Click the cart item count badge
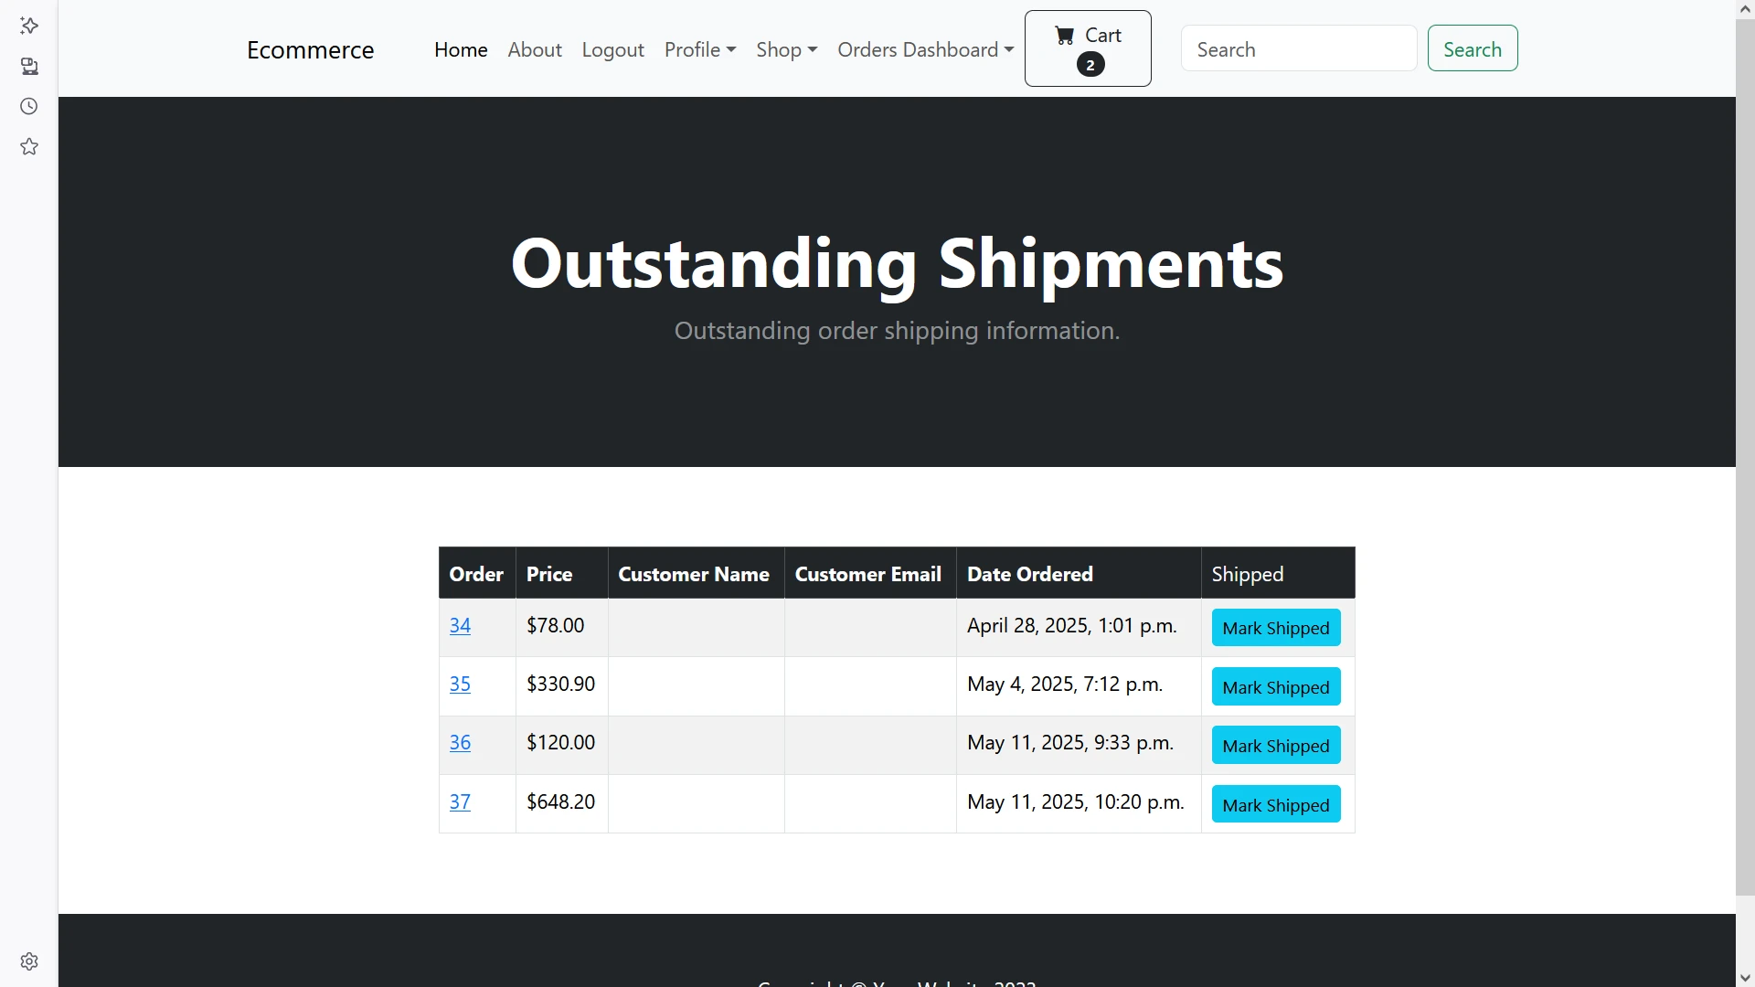The image size is (1755, 987). point(1090,65)
